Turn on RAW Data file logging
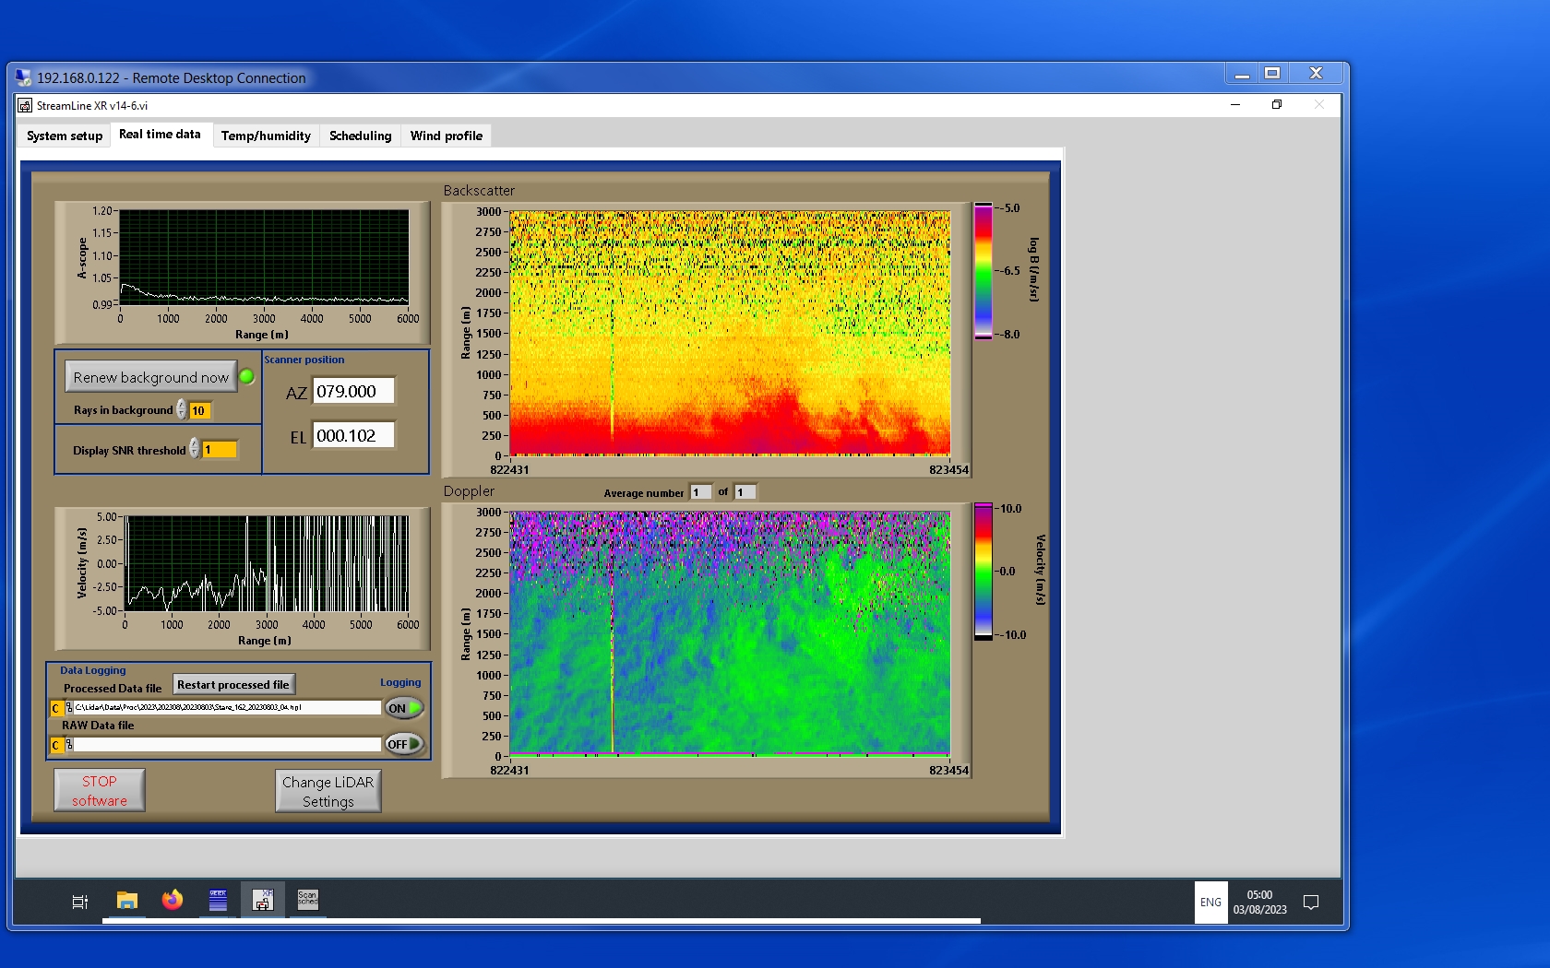The width and height of the screenshot is (1550, 968). pos(404,745)
